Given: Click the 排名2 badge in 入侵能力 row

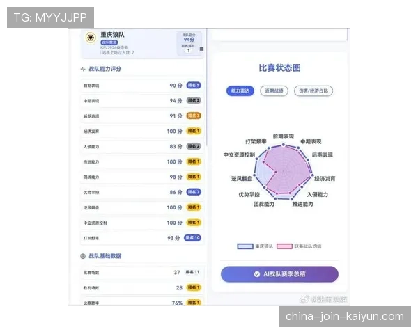Looking at the screenshot, I should coord(194,146).
